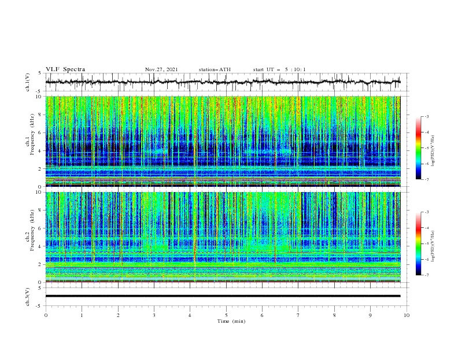
Task: Click time axis tick label "4"
Action: pos(190,315)
